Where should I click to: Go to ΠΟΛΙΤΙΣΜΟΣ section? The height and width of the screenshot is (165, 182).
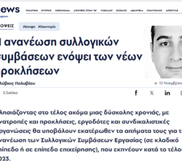pyautogui.click(x=155, y=11)
